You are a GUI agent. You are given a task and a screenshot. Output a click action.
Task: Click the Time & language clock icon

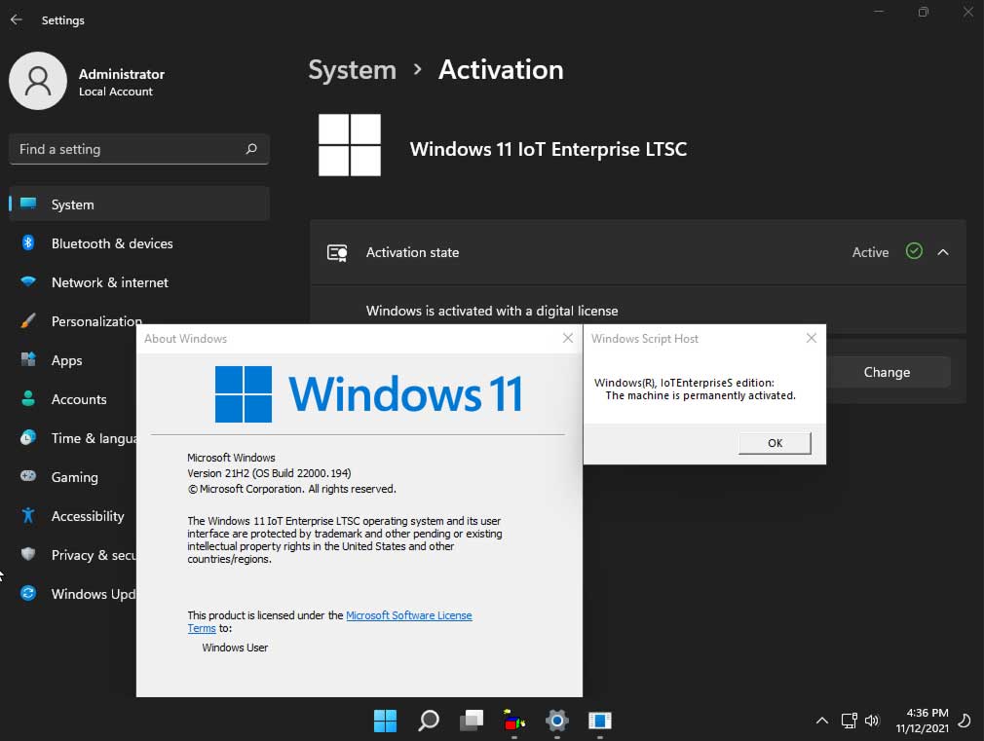tap(27, 437)
